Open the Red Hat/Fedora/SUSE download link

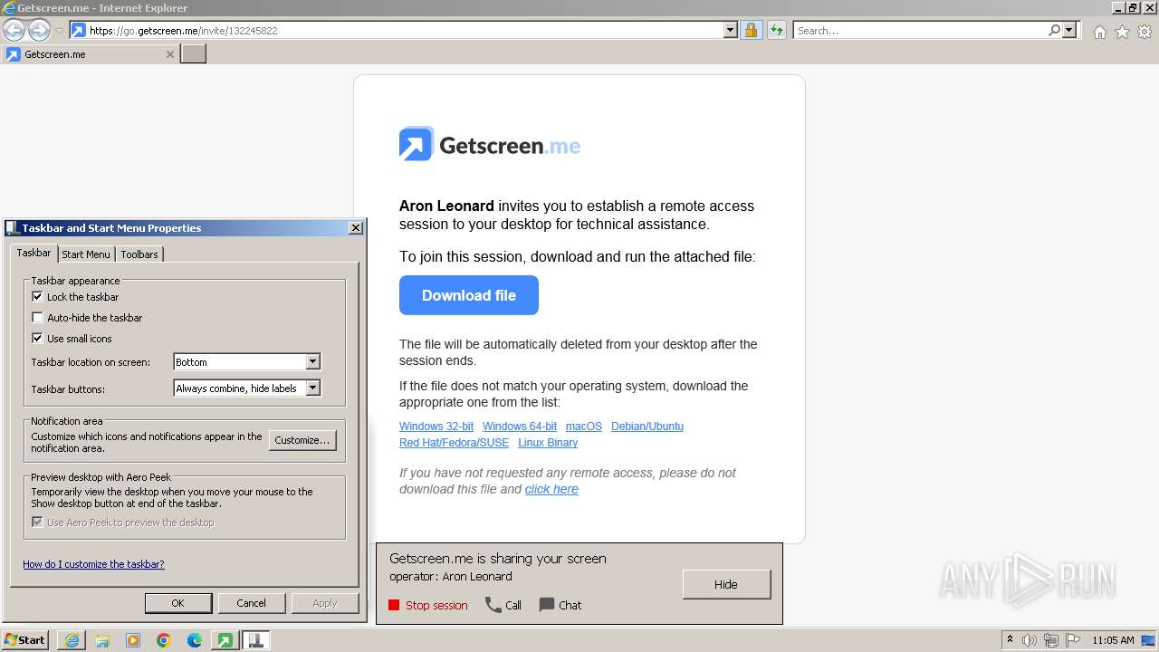click(455, 442)
